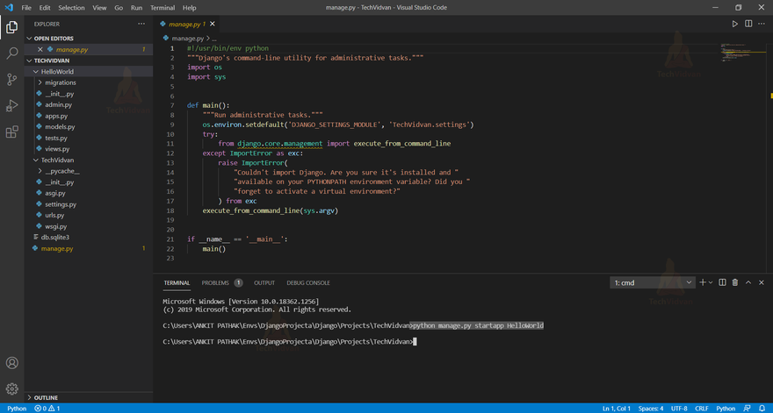
Task: Expand the OUTLINE section
Action: (x=46, y=397)
